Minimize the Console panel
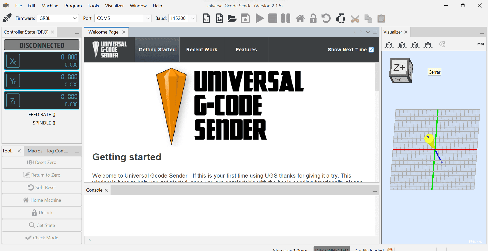Screen dimensions: 488x251 coord(375,191)
